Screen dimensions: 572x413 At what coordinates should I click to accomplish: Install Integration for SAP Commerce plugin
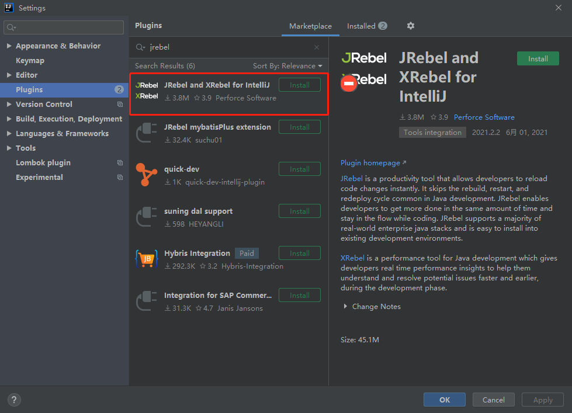coord(300,295)
